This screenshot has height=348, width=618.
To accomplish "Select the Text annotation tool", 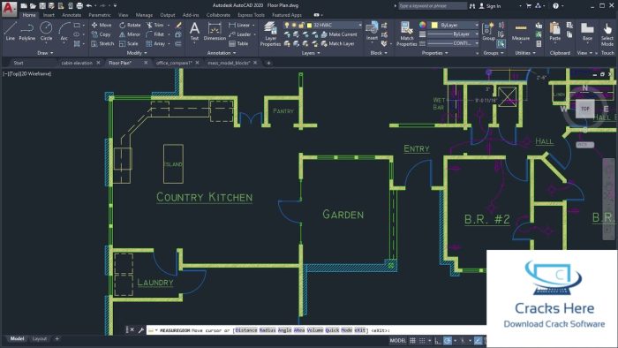I will [194, 32].
